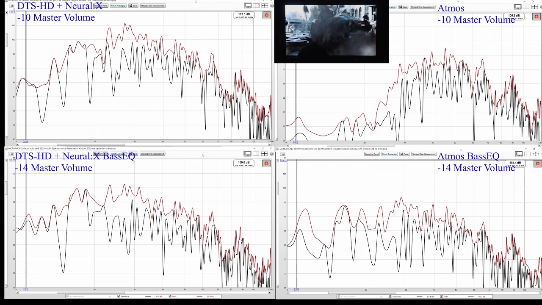Image resolution: width=542 pixels, height=305 pixels.
Task: Click Save in DTS-HD Neural:X -10 window
Action: (133, 6)
